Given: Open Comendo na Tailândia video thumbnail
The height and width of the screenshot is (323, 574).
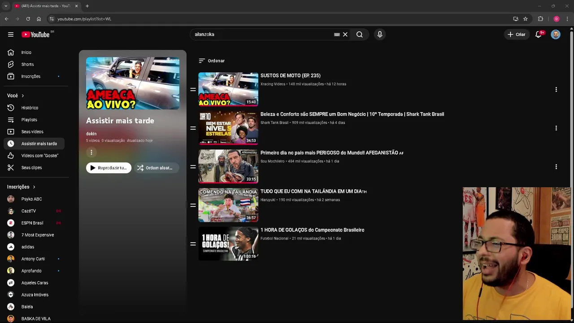Looking at the screenshot, I should (228, 205).
